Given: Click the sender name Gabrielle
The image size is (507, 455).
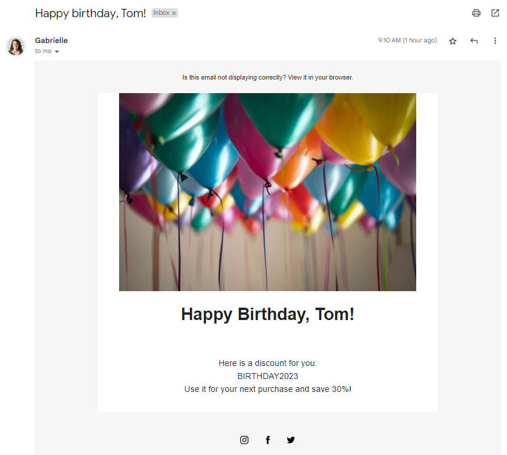Looking at the screenshot, I should click(51, 41).
